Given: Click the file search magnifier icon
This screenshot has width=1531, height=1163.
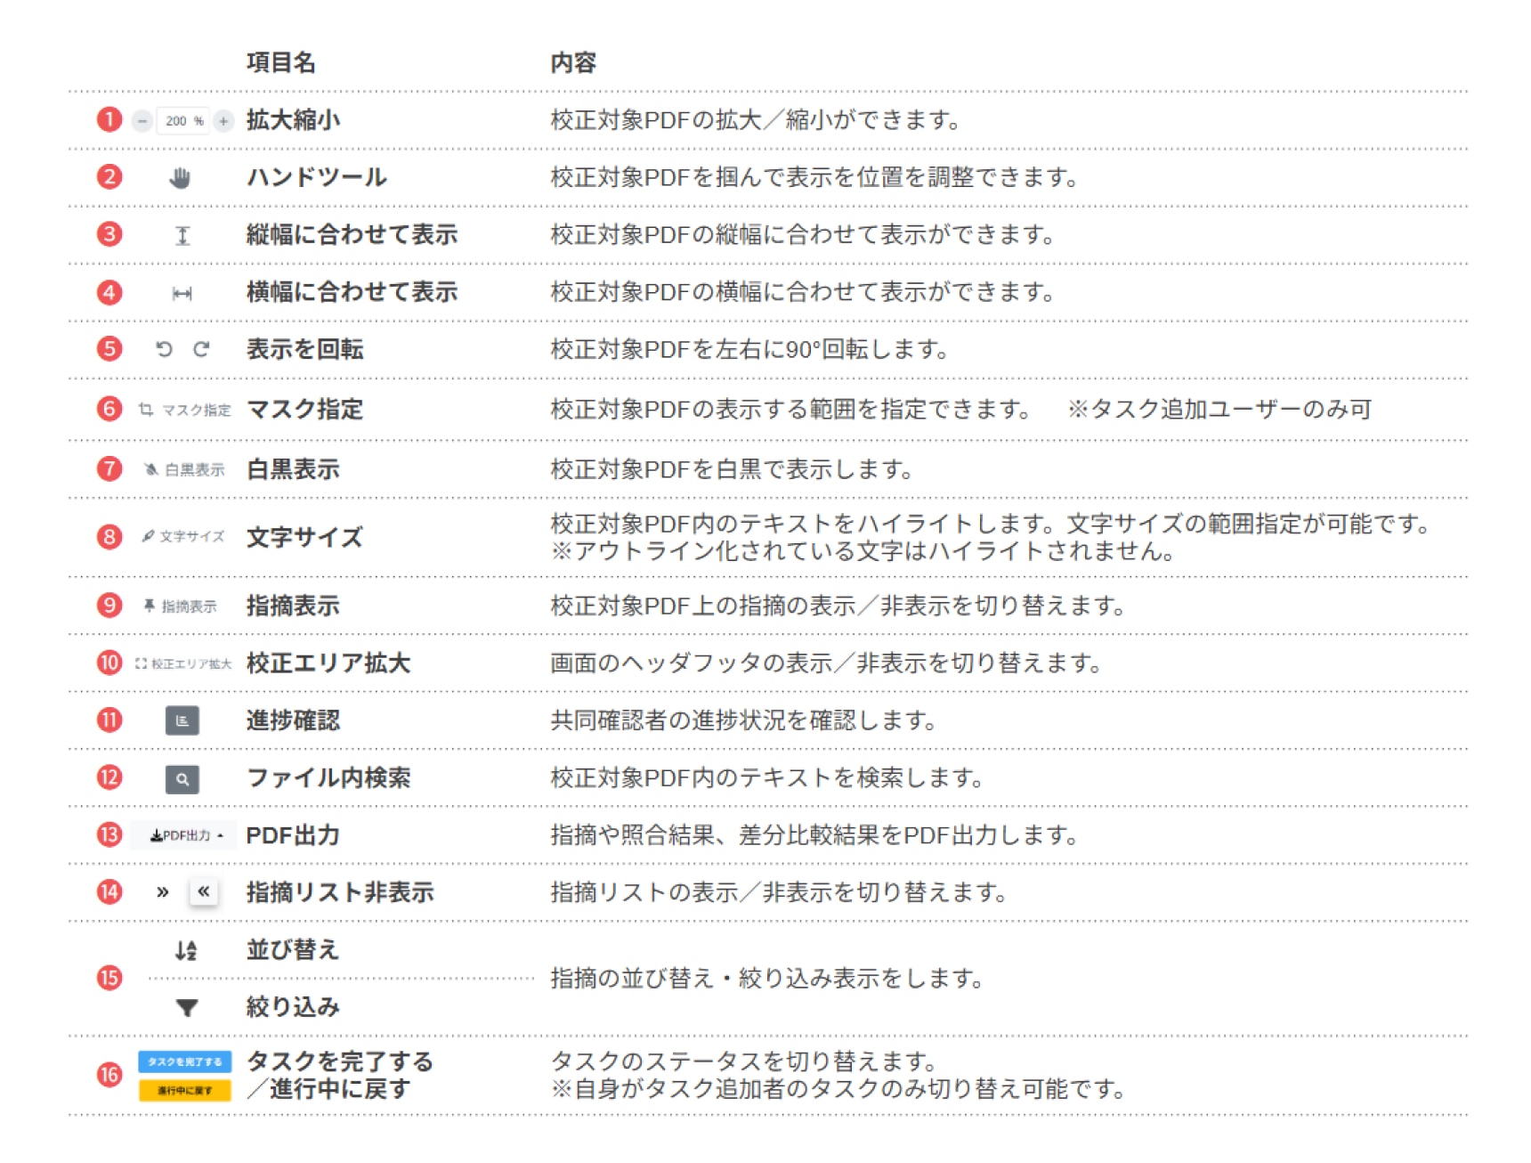Looking at the screenshot, I should tap(182, 779).
